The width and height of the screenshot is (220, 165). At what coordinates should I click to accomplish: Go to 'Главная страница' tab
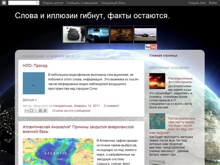(163, 55)
